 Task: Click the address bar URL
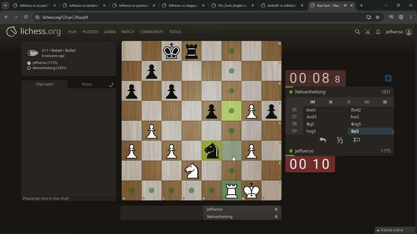click(65, 17)
